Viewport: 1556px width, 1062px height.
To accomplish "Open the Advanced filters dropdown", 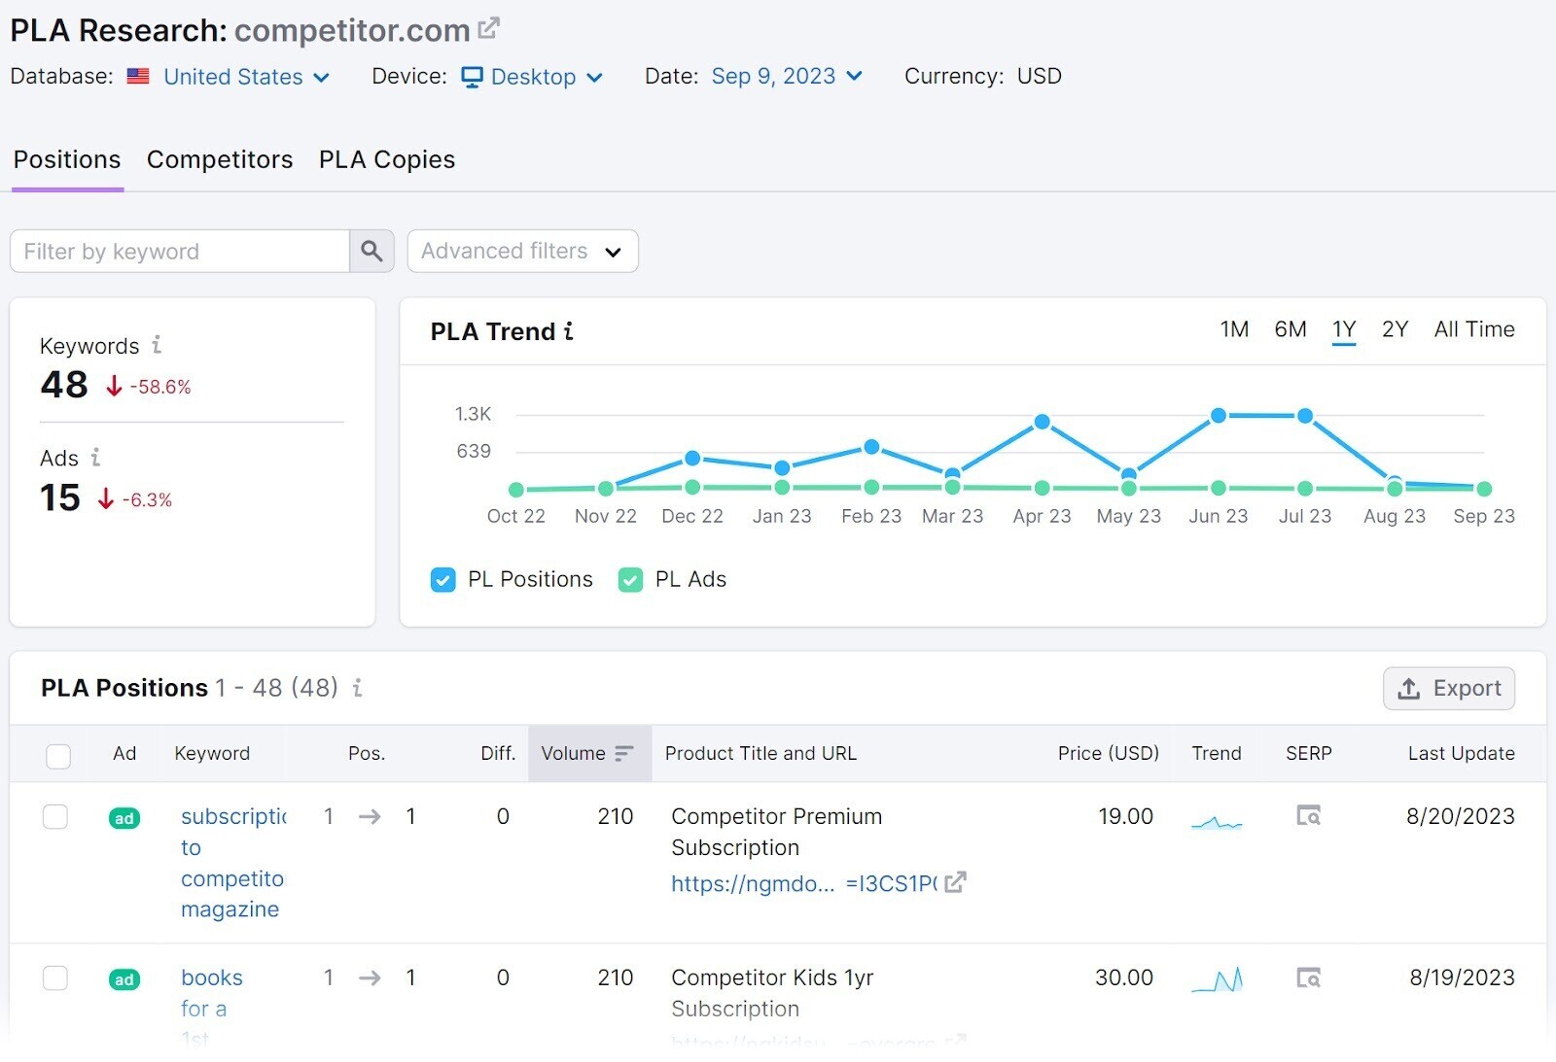I will point(522,252).
